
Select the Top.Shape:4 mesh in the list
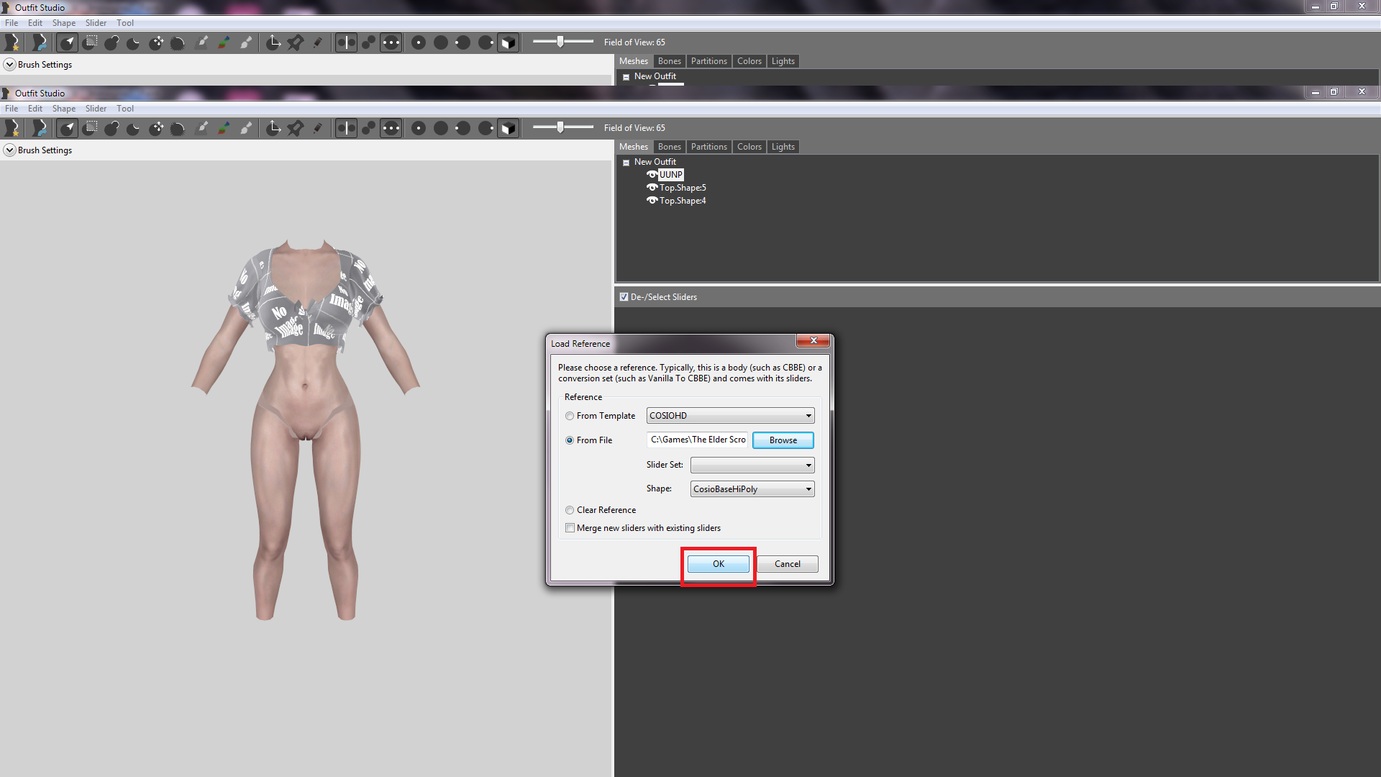click(683, 201)
